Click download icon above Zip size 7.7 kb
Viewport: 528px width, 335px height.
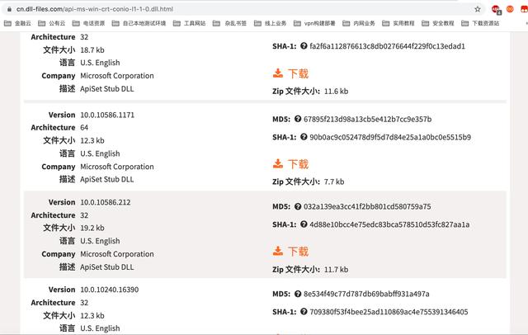point(278,163)
